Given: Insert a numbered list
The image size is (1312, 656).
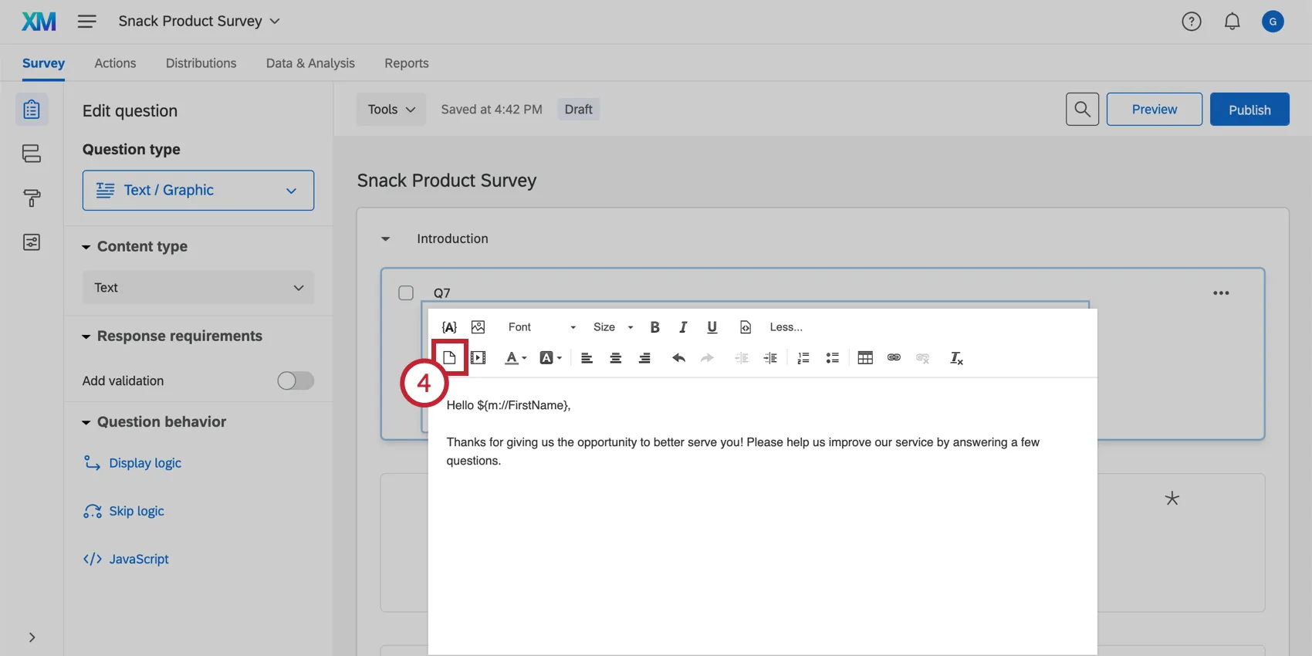Looking at the screenshot, I should click(803, 358).
